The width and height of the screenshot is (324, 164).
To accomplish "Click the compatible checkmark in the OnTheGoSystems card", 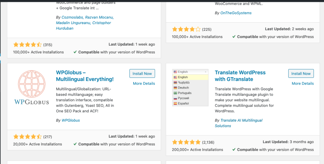I will [x=234, y=37].
